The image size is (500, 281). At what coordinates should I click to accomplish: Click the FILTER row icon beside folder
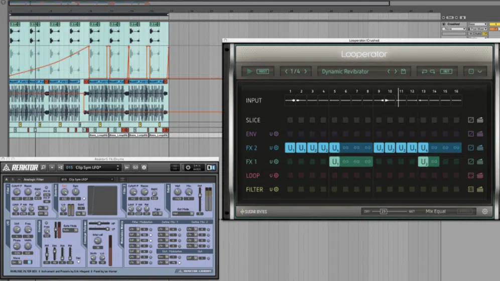pyautogui.click(x=471, y=189)
